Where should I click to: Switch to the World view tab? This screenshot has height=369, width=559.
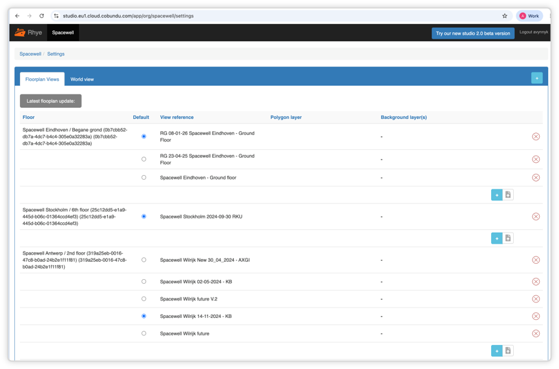82,79
